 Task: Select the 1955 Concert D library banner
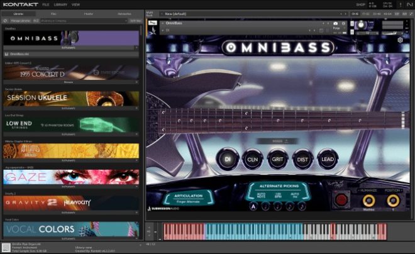pyautogui.click(x=71, y=73)
